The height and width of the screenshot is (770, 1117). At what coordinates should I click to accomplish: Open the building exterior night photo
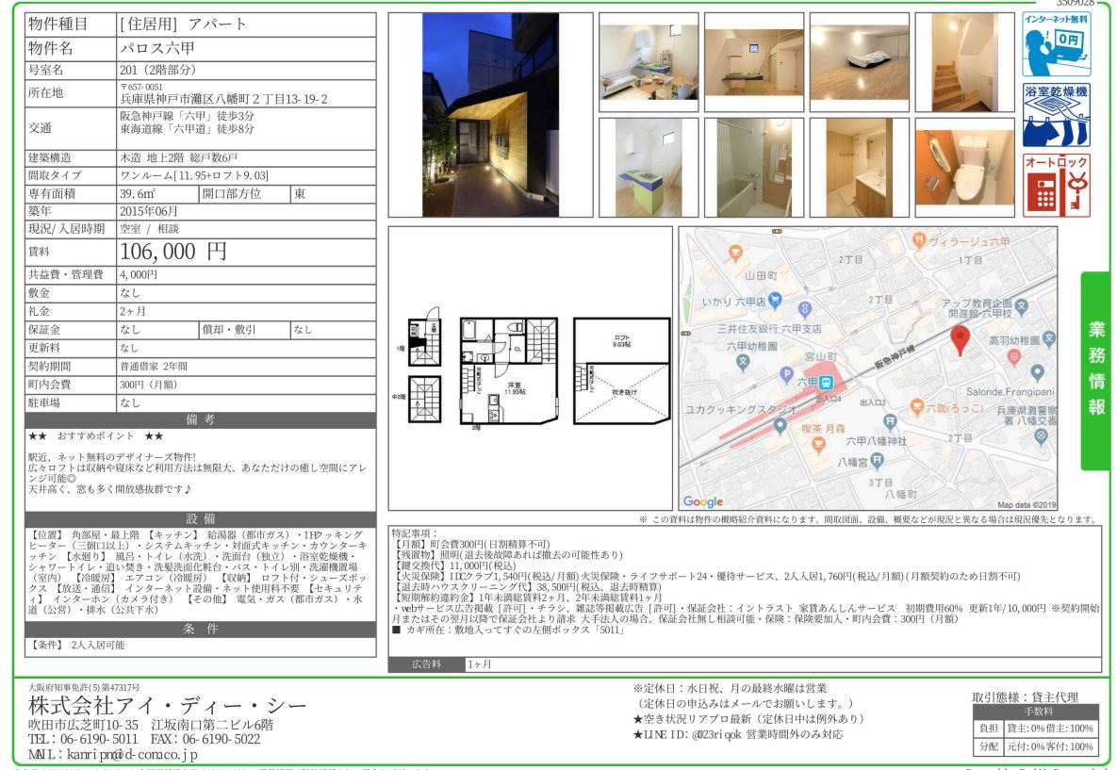[x=490, y=115]
